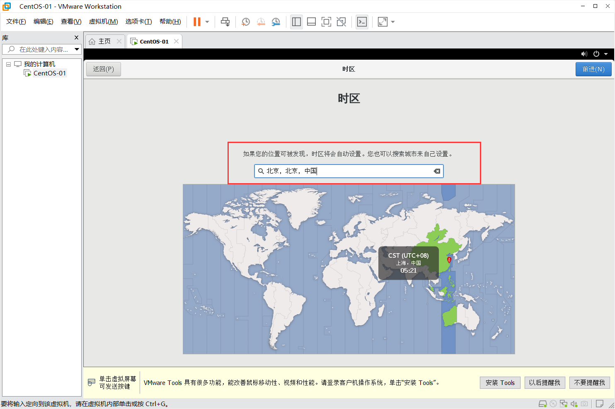Image resolution: width=615 pixels, height=409 pixels.
Task: Clear the timezone search field with the X
Action: (437, 171)
